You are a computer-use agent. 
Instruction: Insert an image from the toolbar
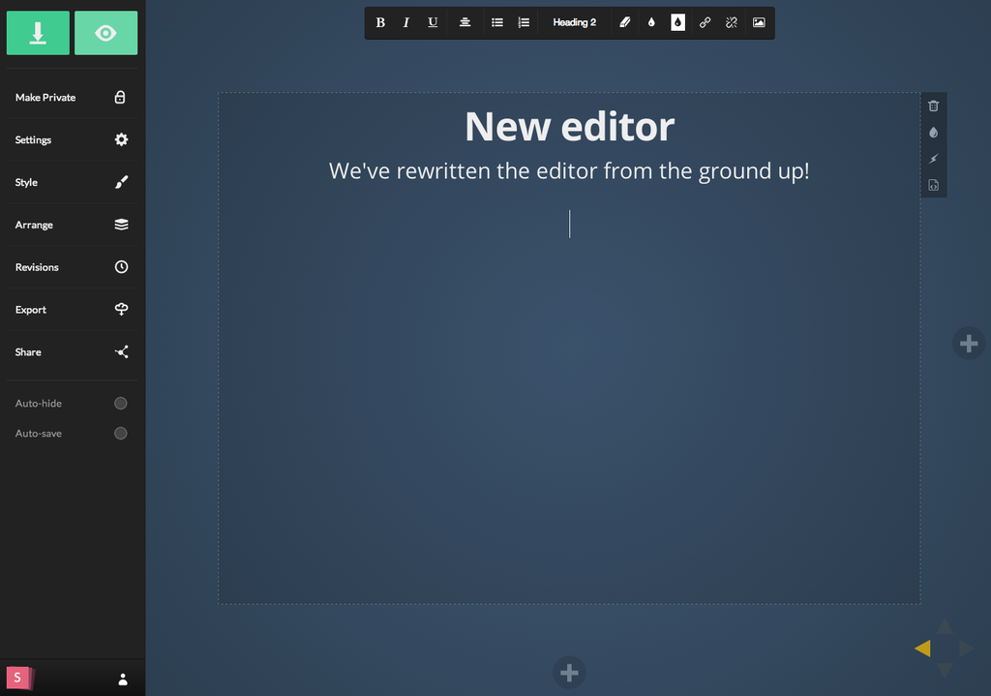coord(759,22)
